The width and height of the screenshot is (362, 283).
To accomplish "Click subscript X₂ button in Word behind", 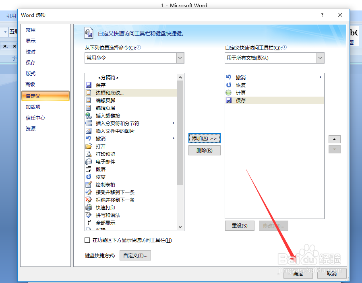I will tap(6, 46).
